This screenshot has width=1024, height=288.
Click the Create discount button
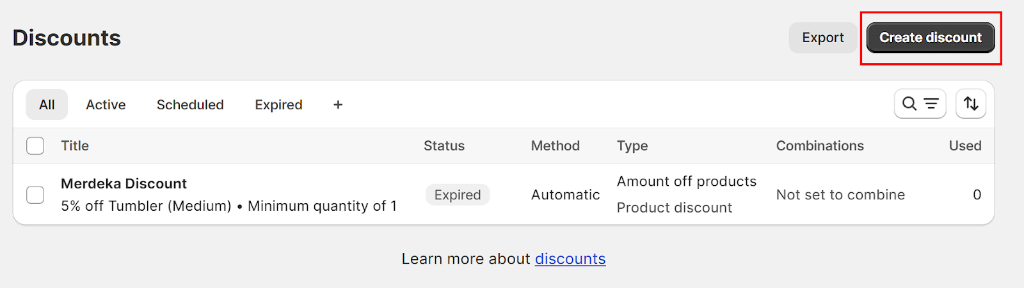coord(931,38)
